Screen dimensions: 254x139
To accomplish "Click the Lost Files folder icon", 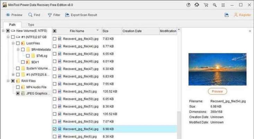I will (23, 43).
